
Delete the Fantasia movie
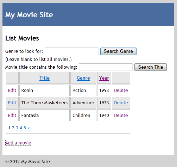(x=121, y=116)
